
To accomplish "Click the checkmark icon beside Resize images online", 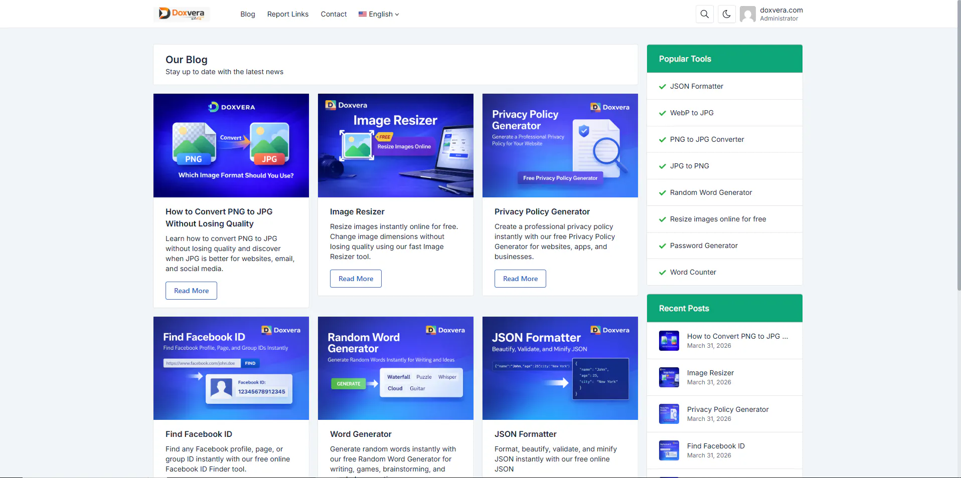I will [663, 219].
